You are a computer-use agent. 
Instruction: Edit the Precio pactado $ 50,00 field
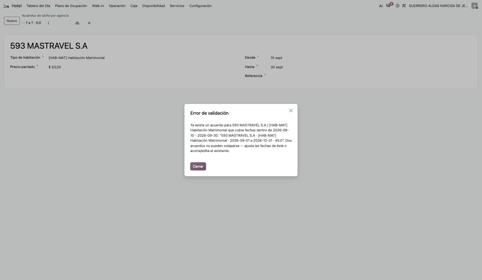click(142, 67)
